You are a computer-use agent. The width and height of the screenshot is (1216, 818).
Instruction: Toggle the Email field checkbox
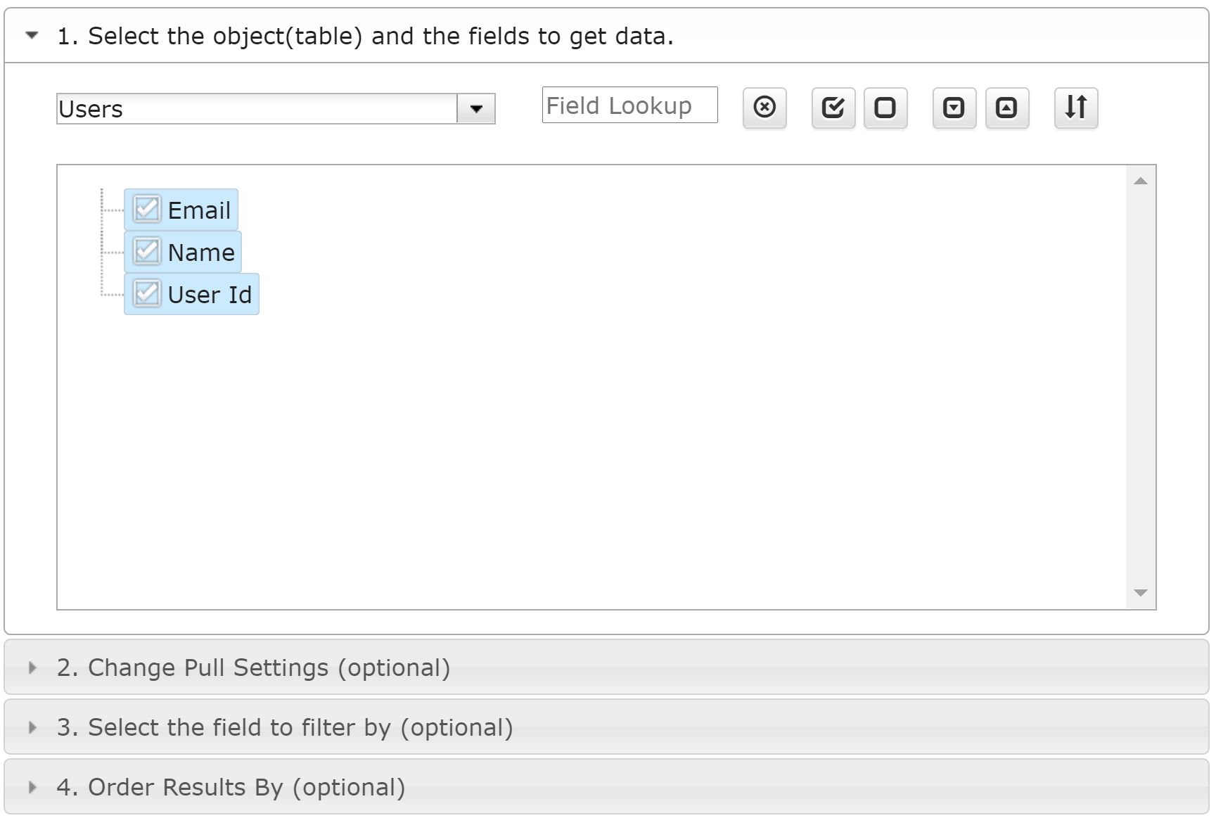point(147,209)
